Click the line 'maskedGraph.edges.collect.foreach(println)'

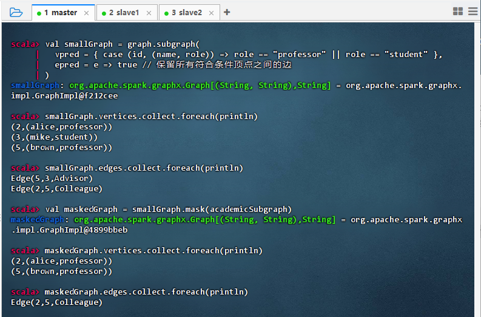tap(146, 292)
